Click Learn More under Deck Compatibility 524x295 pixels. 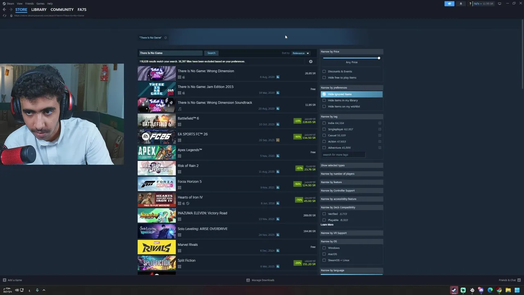tap(327, 225)
